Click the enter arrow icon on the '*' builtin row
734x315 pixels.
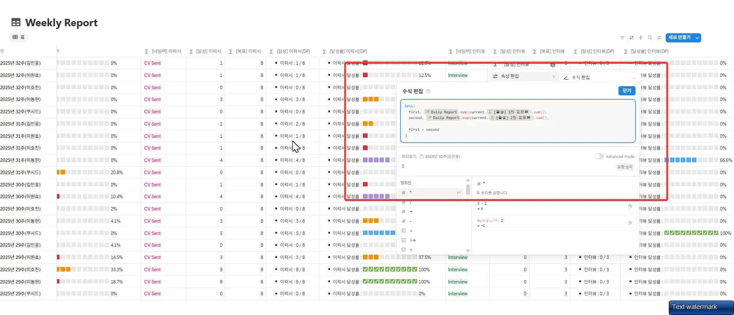pyautogui.click(x=459, y=192)
